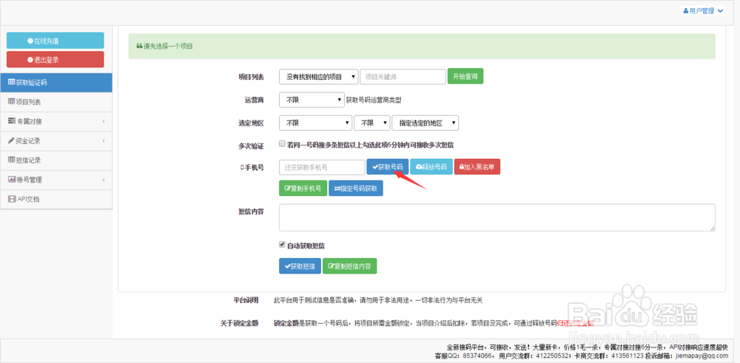Click the 项目关键词 search field
The height and width of the screenshot is (363, 740).
(403, 76)
